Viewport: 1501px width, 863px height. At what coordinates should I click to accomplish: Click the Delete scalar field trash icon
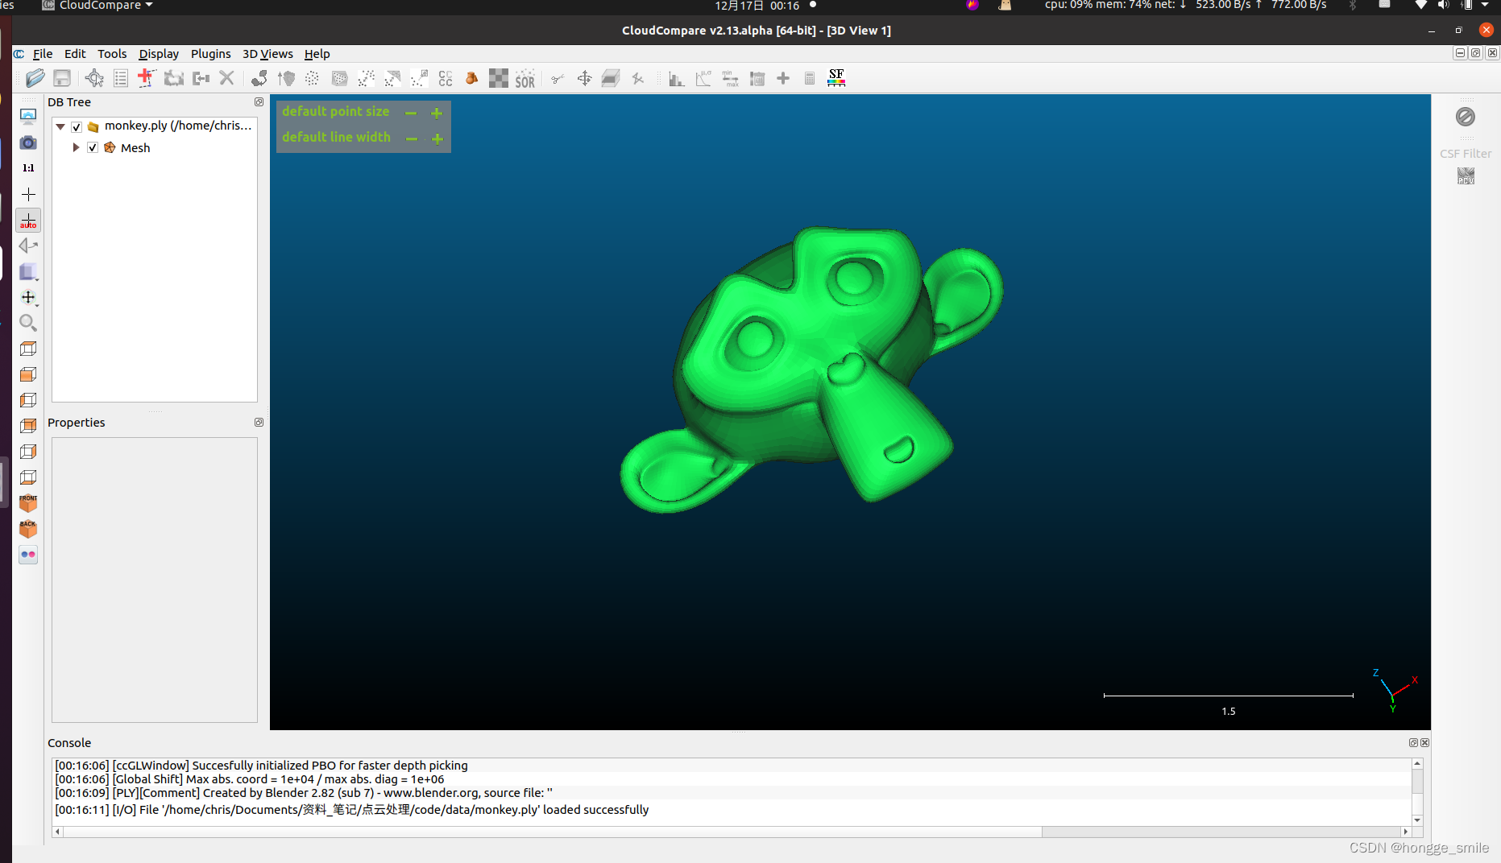coord(757,78)
